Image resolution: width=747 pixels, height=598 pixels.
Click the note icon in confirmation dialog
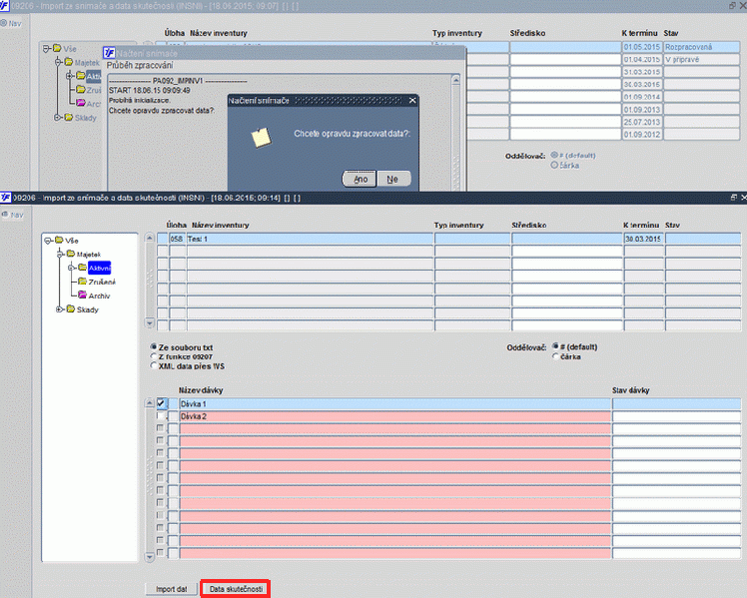coord(261,138)
